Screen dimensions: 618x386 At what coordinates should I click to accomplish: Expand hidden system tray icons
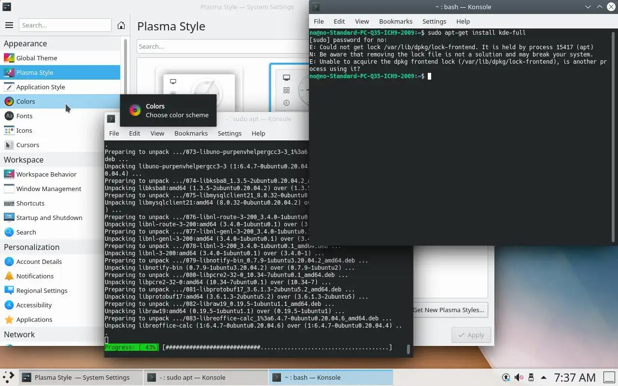coord(544,377)
